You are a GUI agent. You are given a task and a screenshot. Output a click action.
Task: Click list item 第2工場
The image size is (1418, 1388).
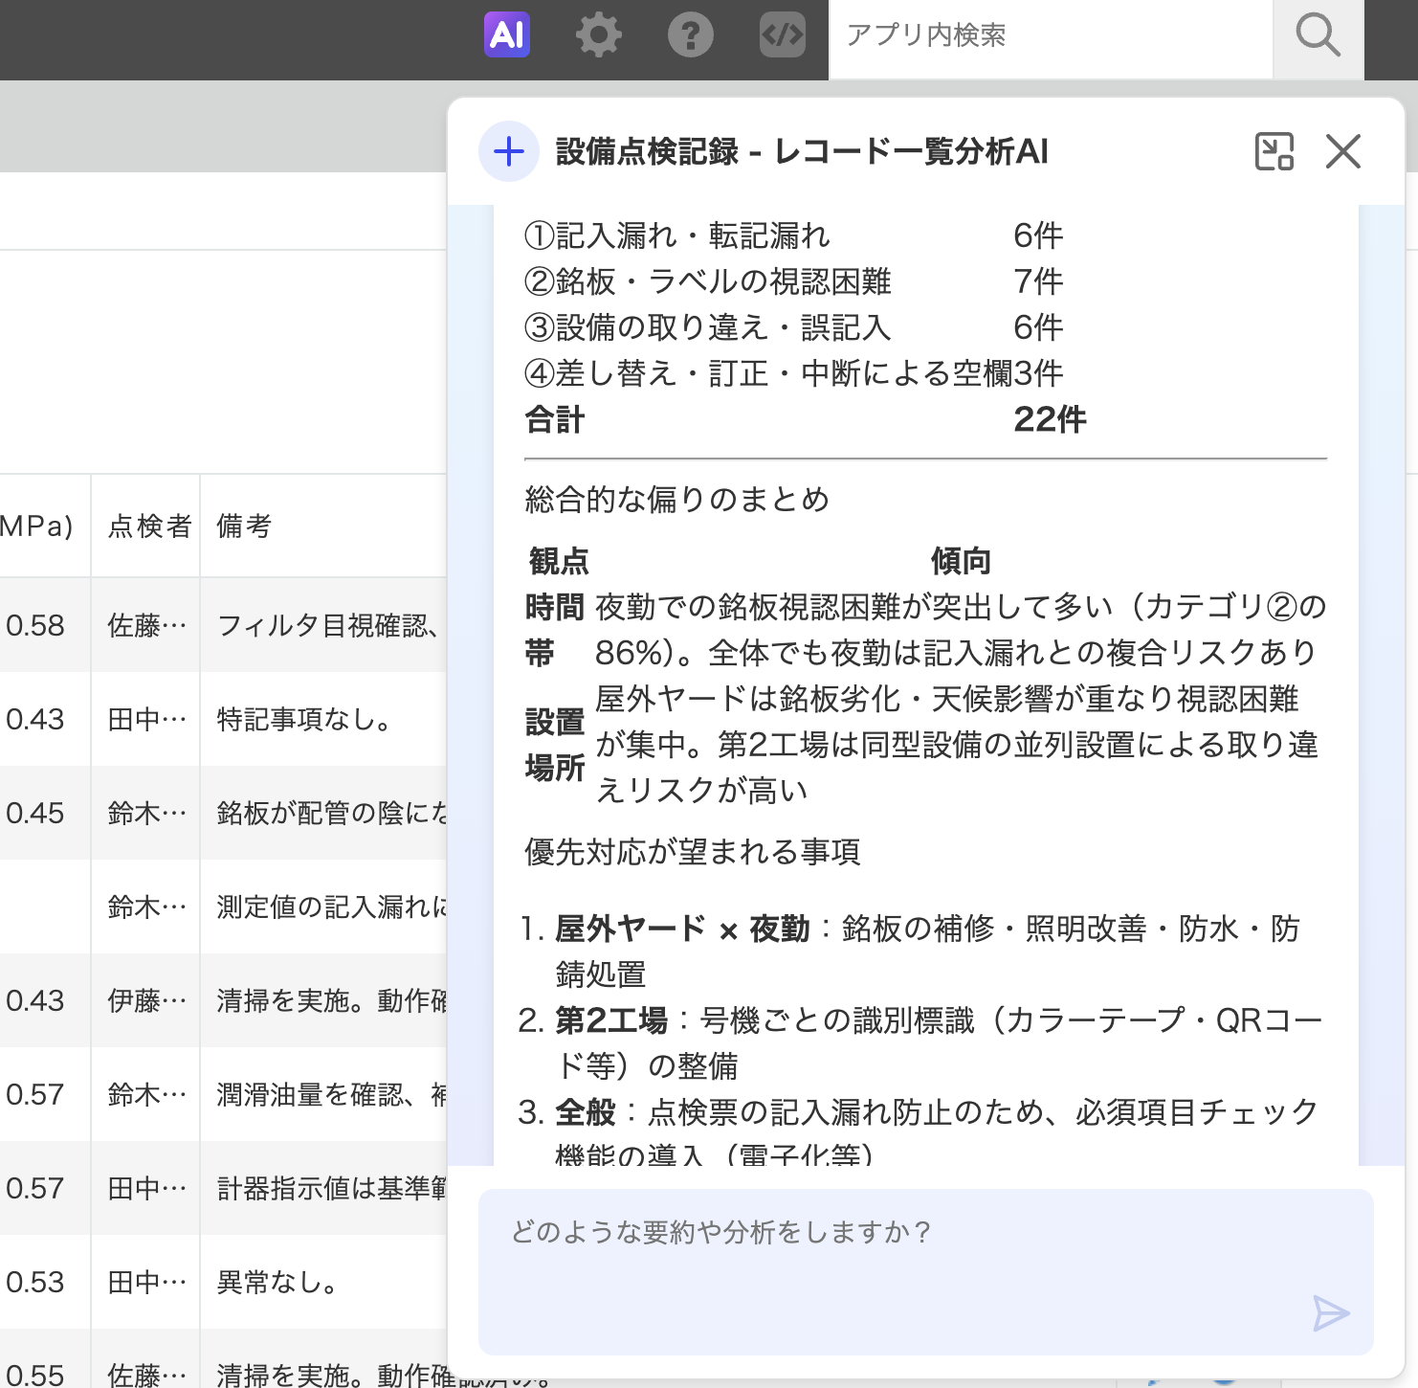coord(919,1043)
